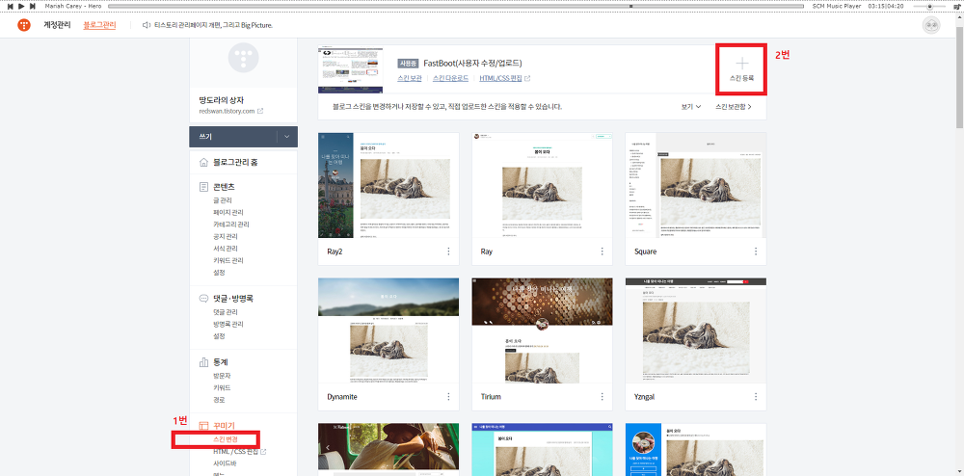Image resolution: width=964 pixels, height=476 pixels.
Task: Open the user profile avatar top right
Action: (x=931, y=25)
